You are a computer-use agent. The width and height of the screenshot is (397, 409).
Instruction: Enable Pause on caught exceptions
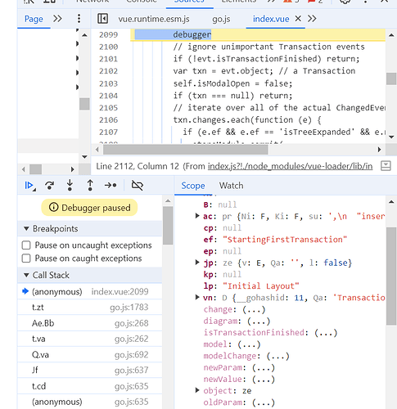coord(26,258)
